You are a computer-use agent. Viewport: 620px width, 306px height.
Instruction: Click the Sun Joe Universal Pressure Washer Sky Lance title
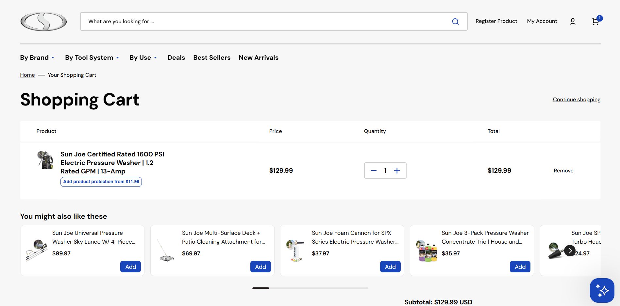coord(94,237)
